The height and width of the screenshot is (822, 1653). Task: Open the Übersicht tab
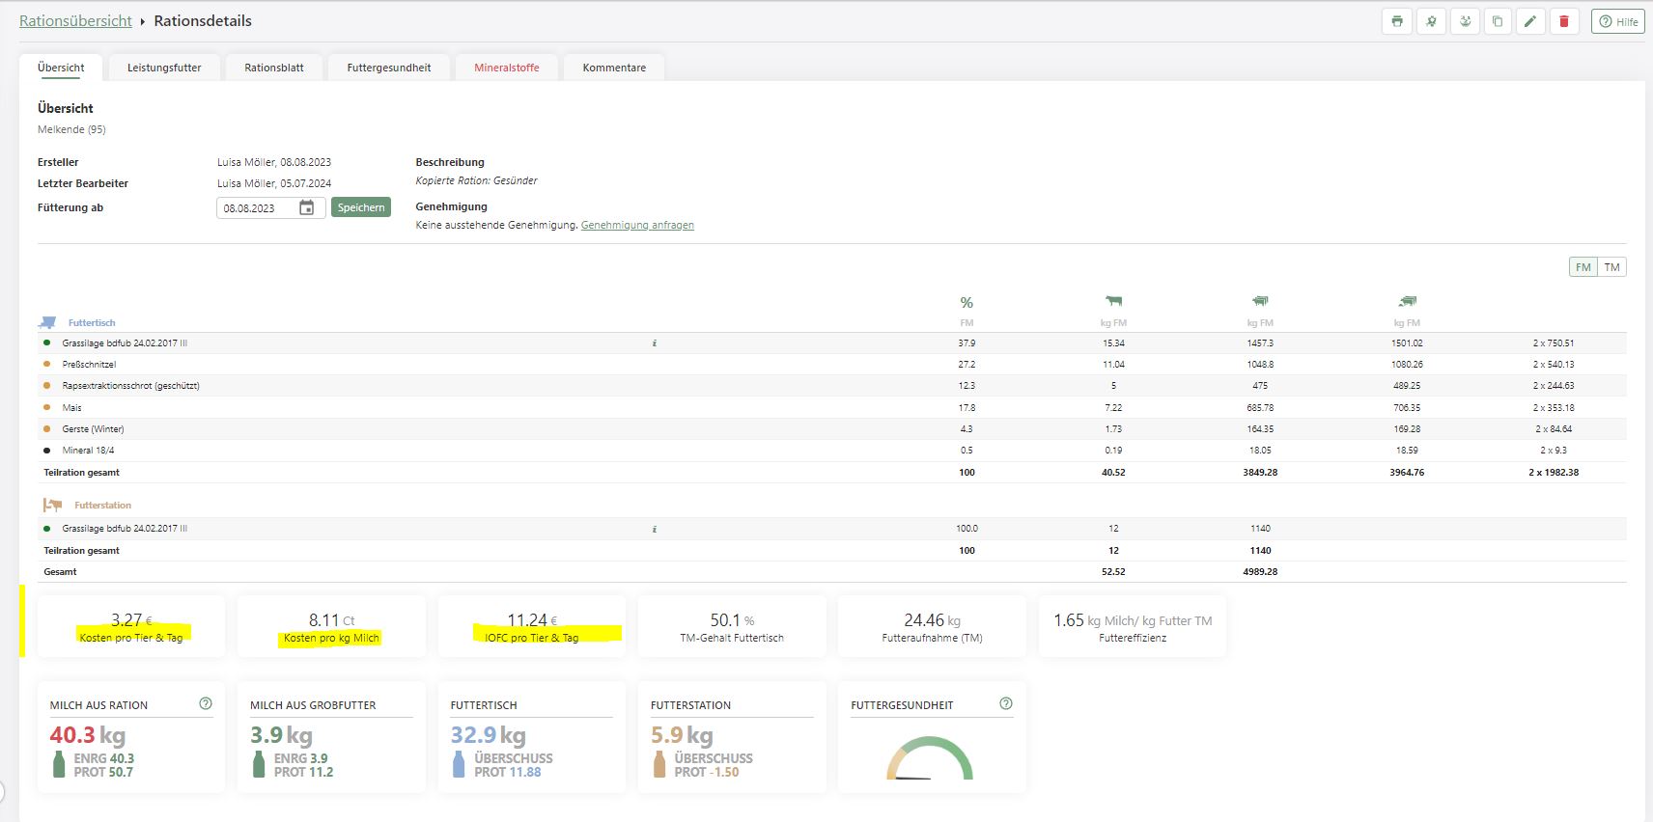61,68
